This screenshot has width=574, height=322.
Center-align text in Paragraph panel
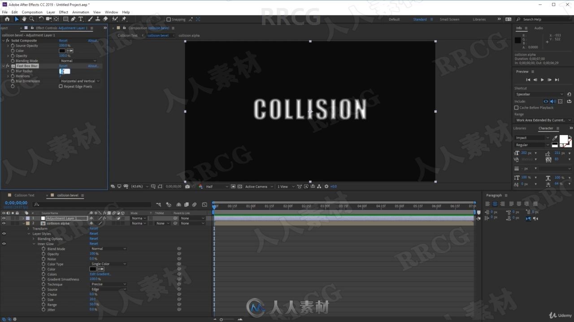point(495,204)
